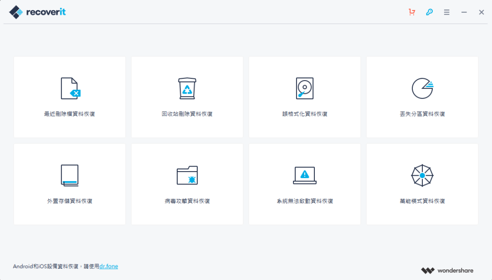Click the lost partition pie icon
492x280 pixels.
(422, 88)
